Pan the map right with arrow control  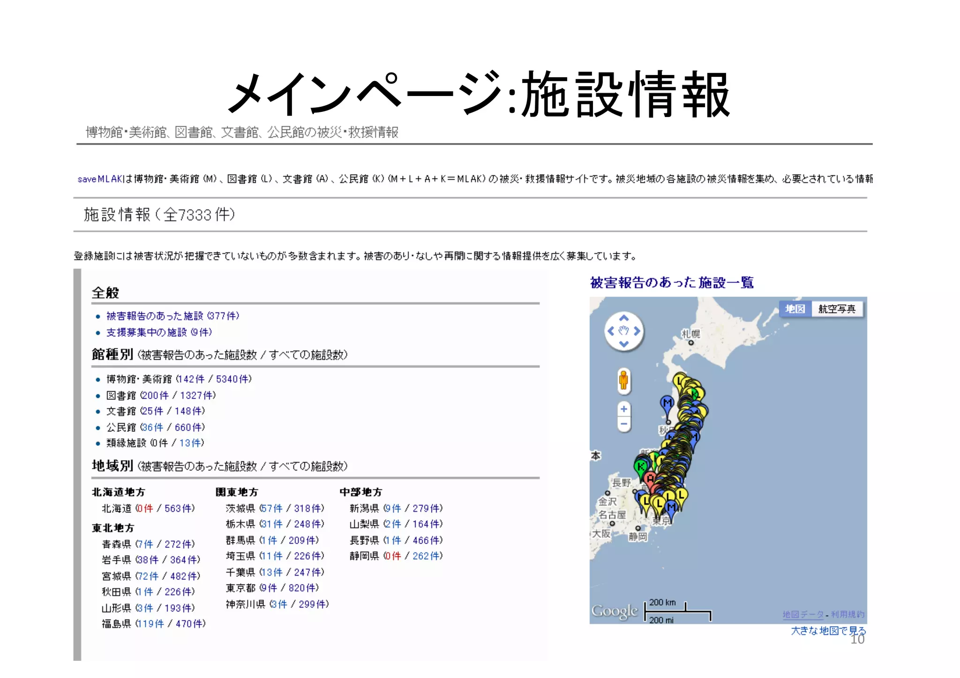tap(637, 332)
